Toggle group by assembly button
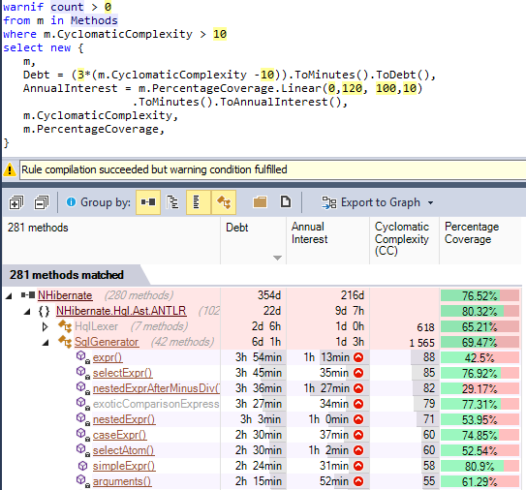This screenshot has width=526, height=490. point(148,202)
